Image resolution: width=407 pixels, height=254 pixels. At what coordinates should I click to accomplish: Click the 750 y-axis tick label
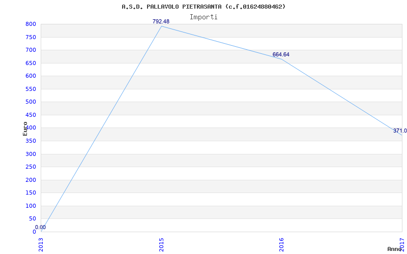pos(31,37)
